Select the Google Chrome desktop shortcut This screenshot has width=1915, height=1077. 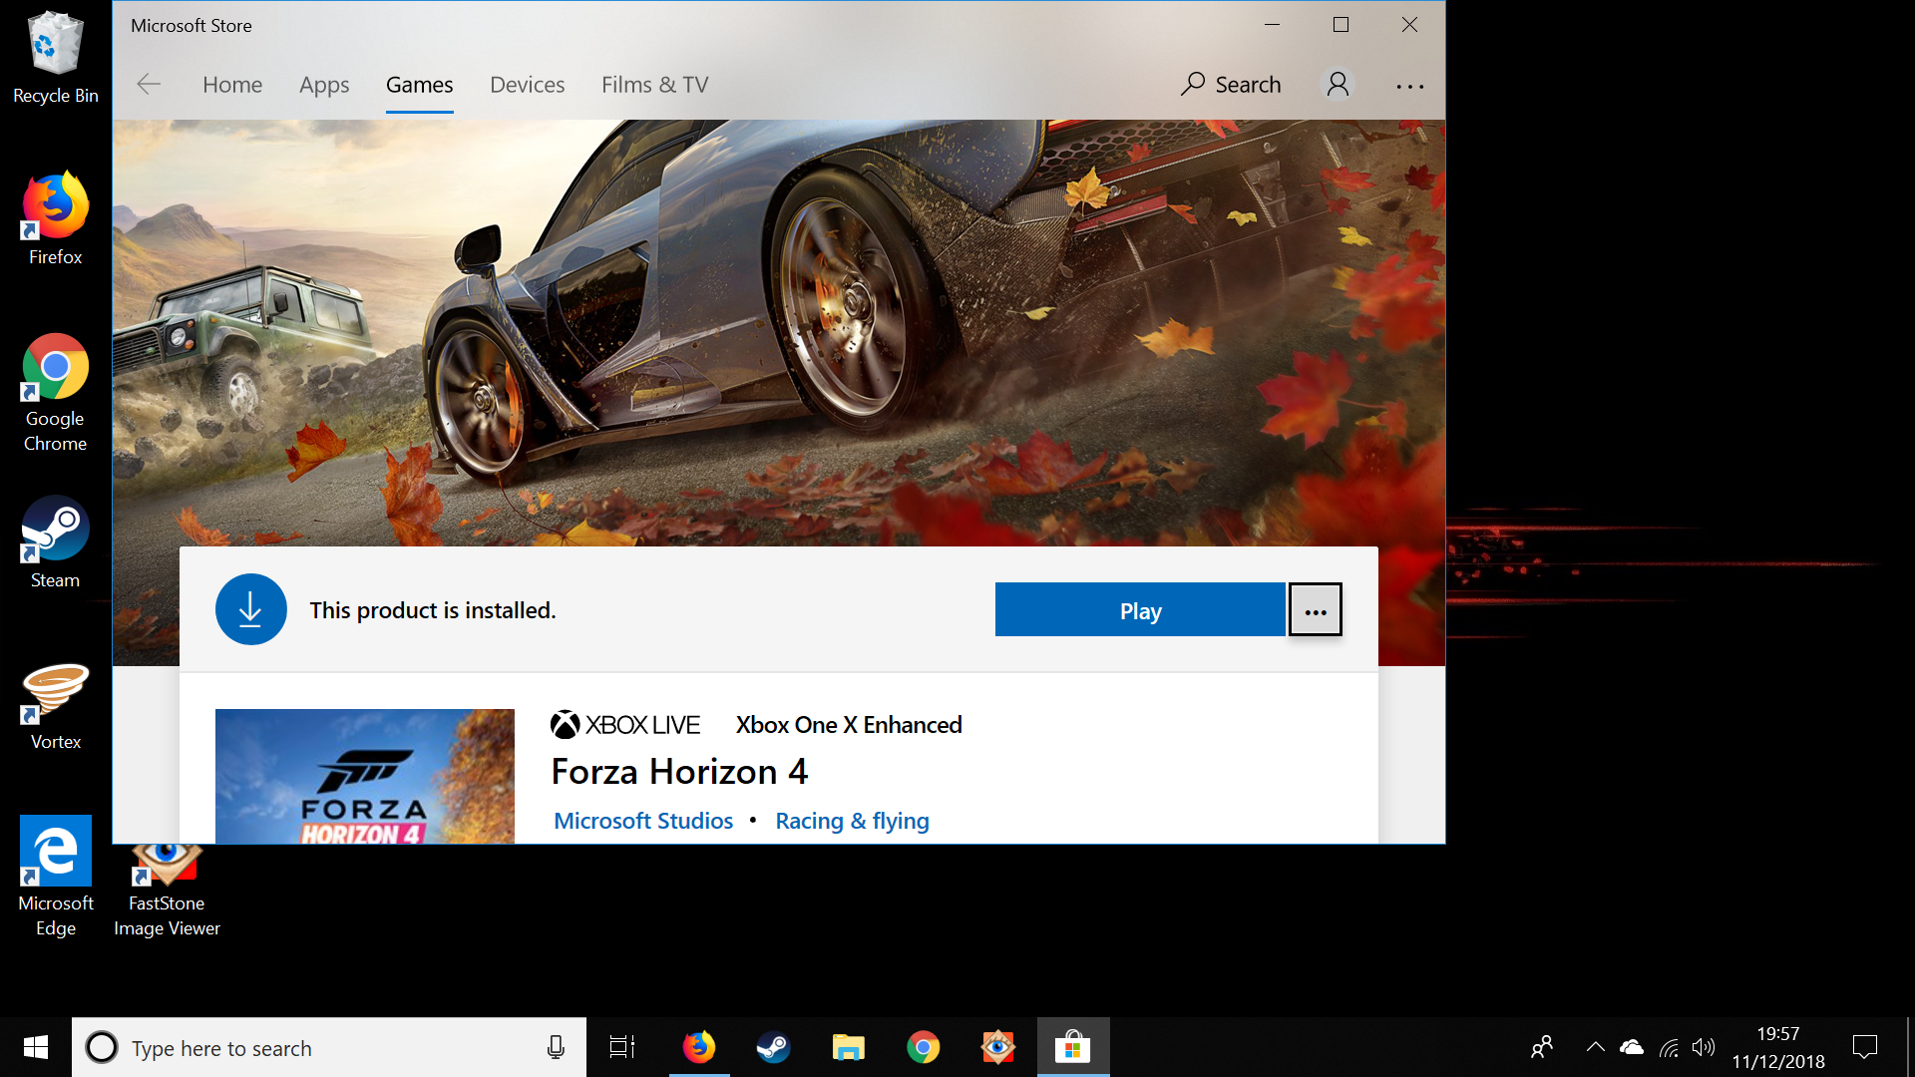pos(56,393)
